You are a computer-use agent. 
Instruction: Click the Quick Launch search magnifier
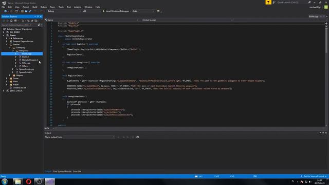pyautogui.click(x=309, y=2)
